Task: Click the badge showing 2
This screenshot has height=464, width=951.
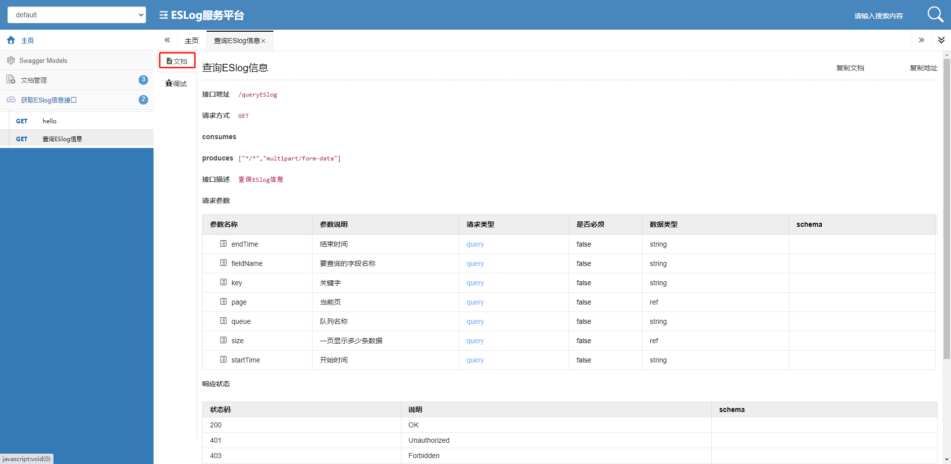Action: click(143, 100)
